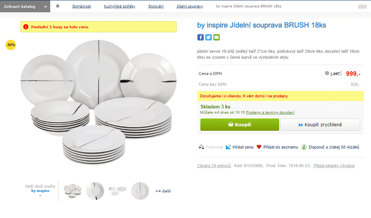
Task: Open Přidat stránky výrobce link
Action: click(334, 166)
